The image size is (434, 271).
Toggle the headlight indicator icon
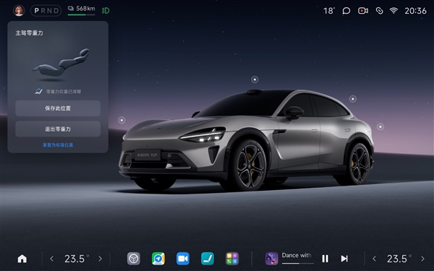coord(106,11)
